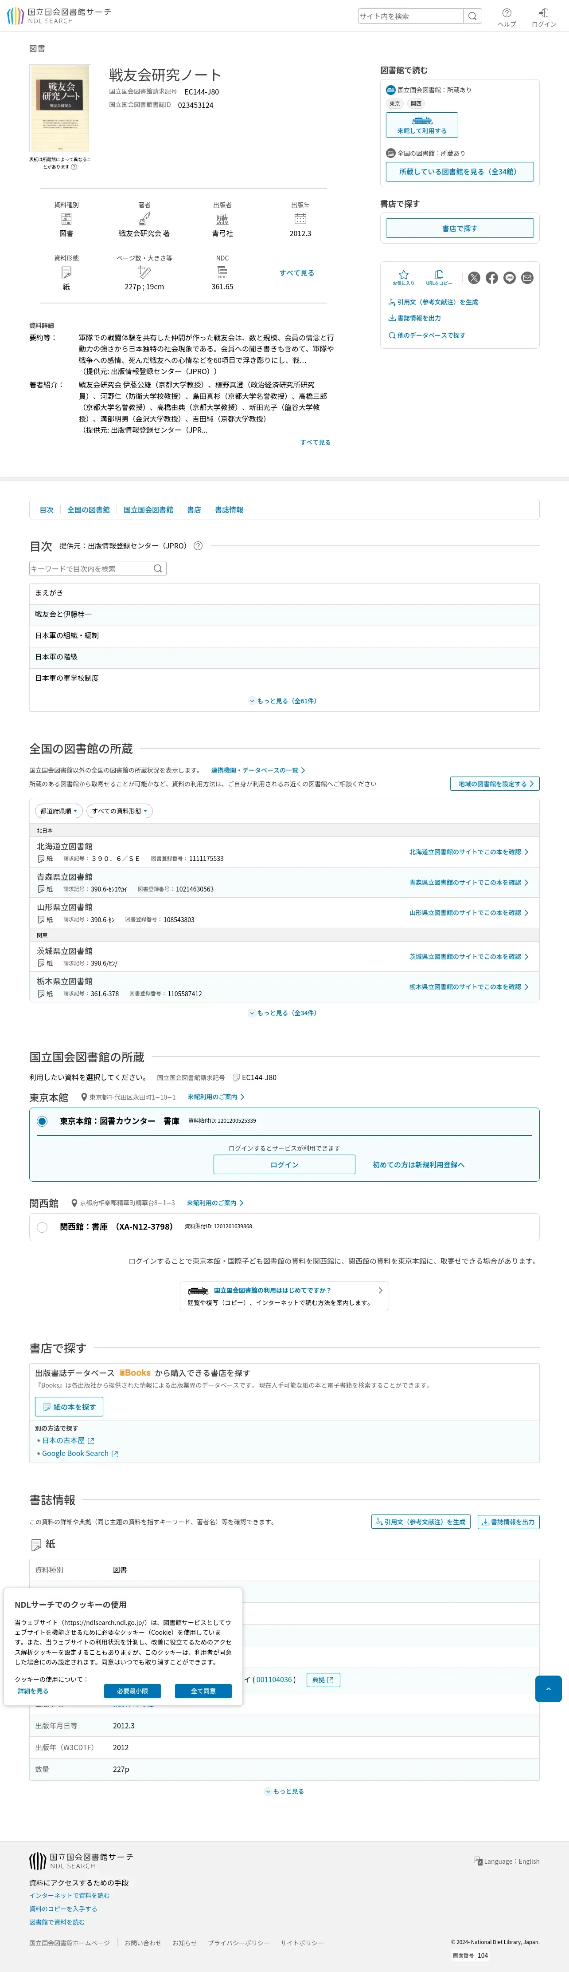569x1972 pixels.
Task: Click ログイン button in holdings panel
Action: [284, 1164]
